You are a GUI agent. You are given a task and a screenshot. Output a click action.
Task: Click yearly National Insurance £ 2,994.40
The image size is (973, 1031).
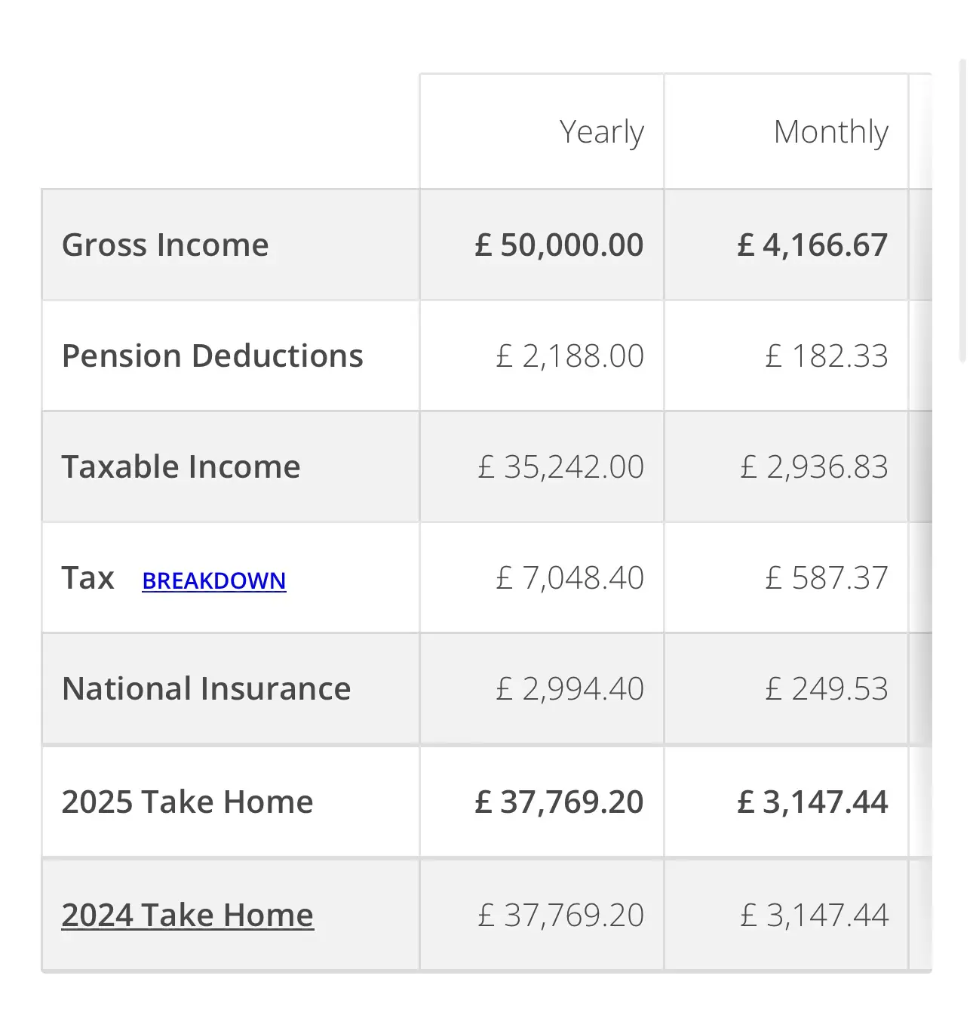569,688
